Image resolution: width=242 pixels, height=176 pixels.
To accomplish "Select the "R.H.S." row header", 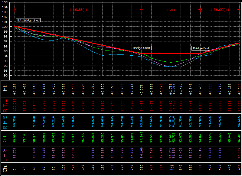I will [4, 122].
